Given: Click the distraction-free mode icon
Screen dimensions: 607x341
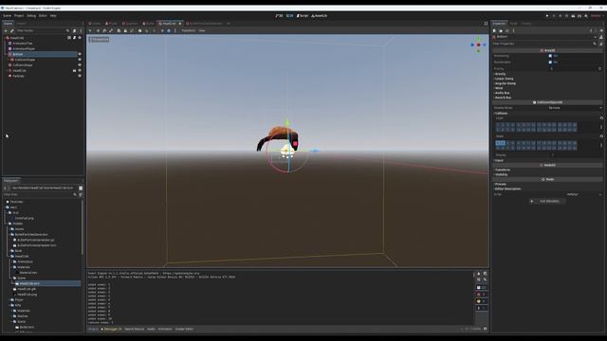Looking at the screenshot, I should click(x=486, y=24).
